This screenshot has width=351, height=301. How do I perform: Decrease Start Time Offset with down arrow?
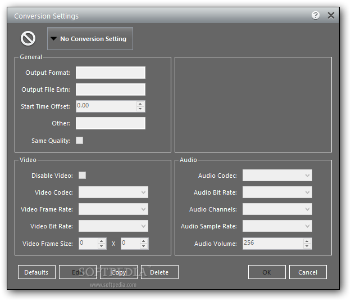click(140, 109)
